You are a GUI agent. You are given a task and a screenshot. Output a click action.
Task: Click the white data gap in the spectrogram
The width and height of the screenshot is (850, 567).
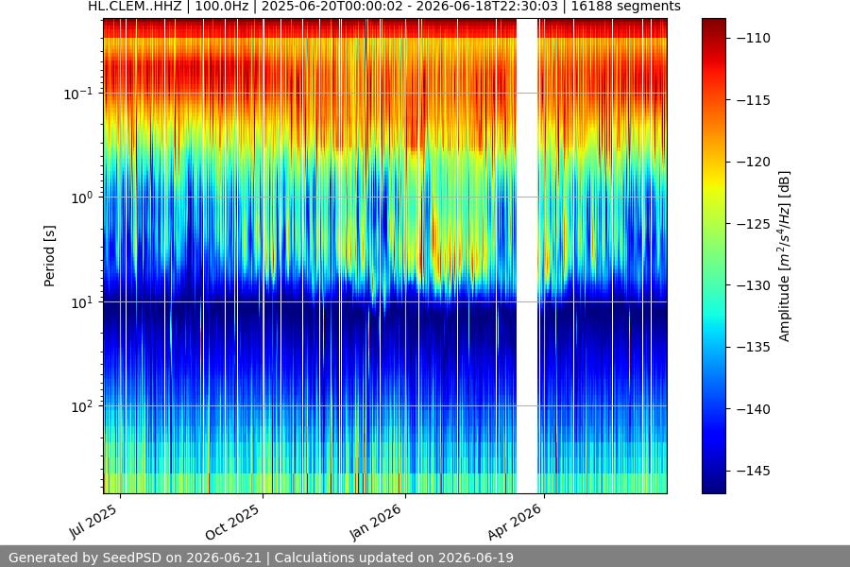tap(527, 256)
